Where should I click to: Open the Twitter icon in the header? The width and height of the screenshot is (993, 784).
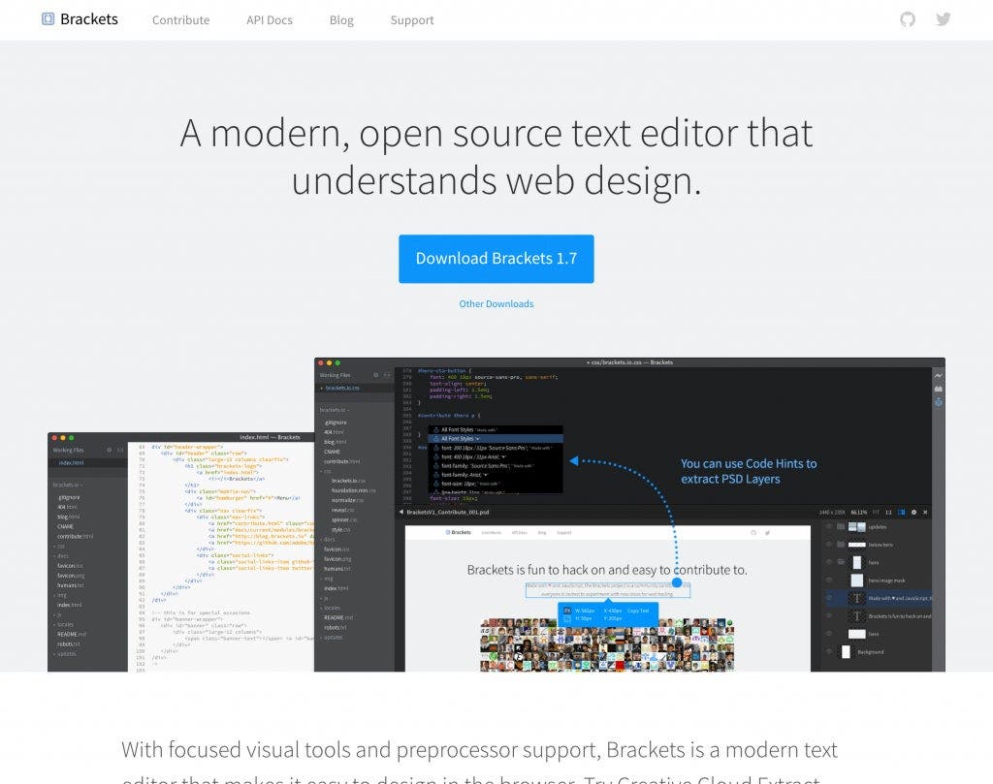pyautogui.click(x=943, y=19)
